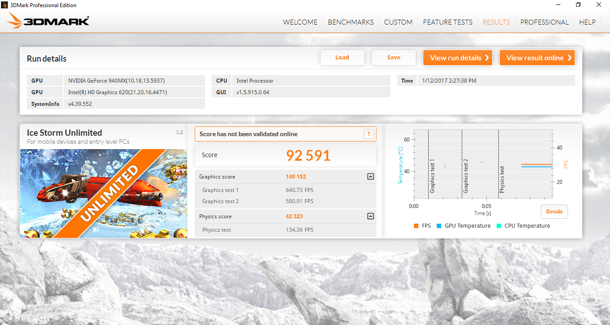Viewport: 610px width, 325px height.
Task: Open the WELCOME tab
Action: click(x=300, y=22)
